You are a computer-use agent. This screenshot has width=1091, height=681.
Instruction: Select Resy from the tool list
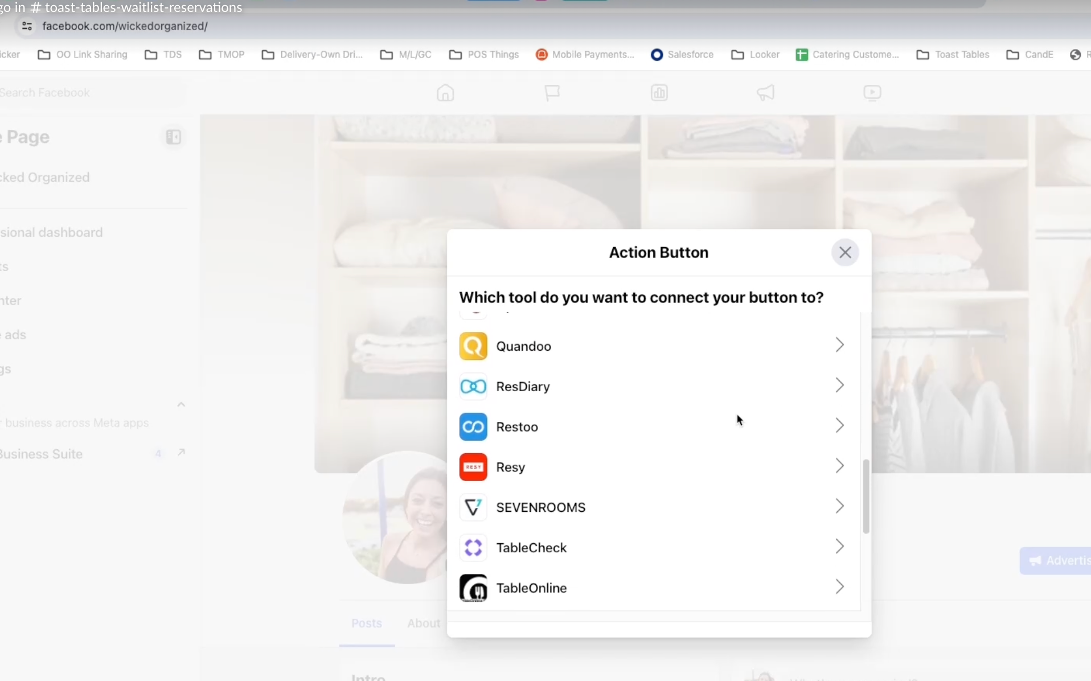653,467
